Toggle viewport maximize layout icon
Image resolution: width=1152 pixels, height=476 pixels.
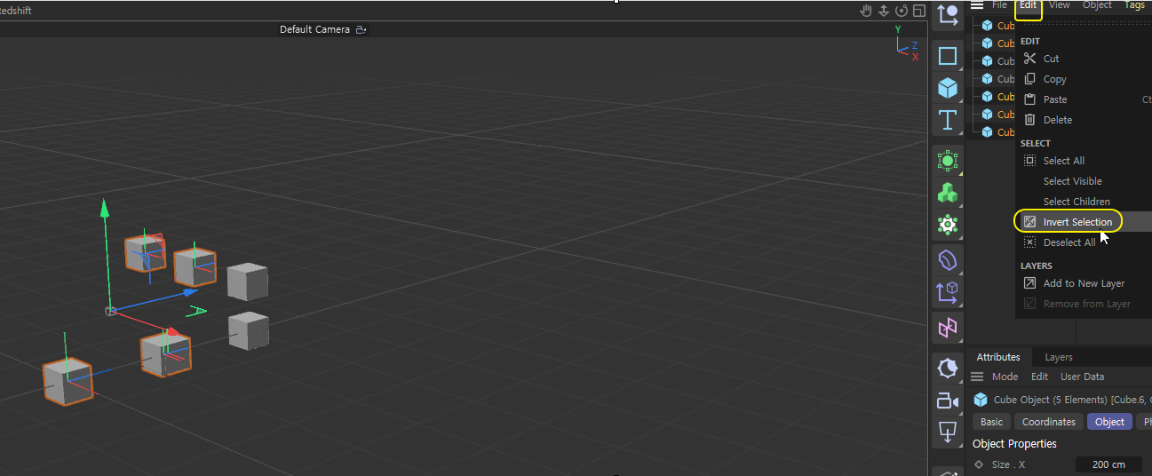[918, 11]
